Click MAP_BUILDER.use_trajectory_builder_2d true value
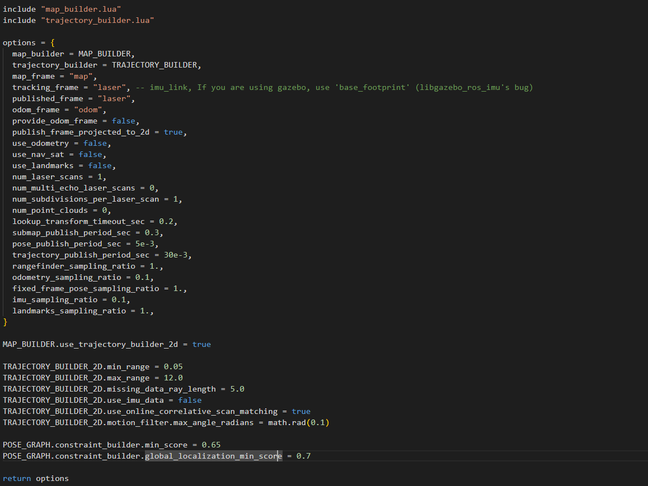 201,344
